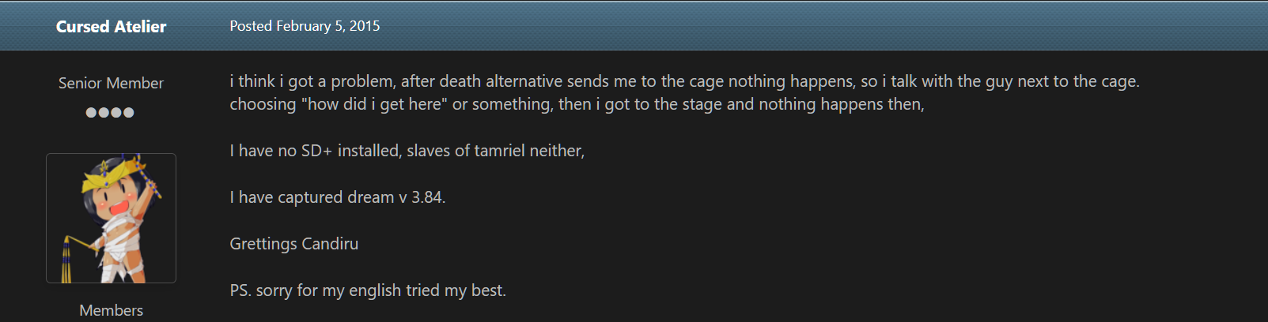Screen dimensions: 1268x322
Task: Click the word 'SD+' in the post
Action: point(316,151)
